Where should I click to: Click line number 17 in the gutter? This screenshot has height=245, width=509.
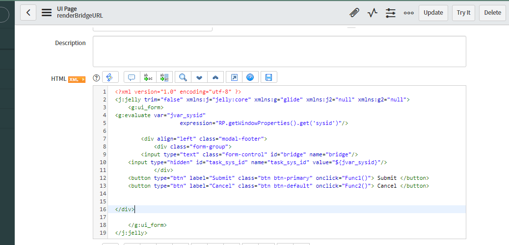[103, 217]
